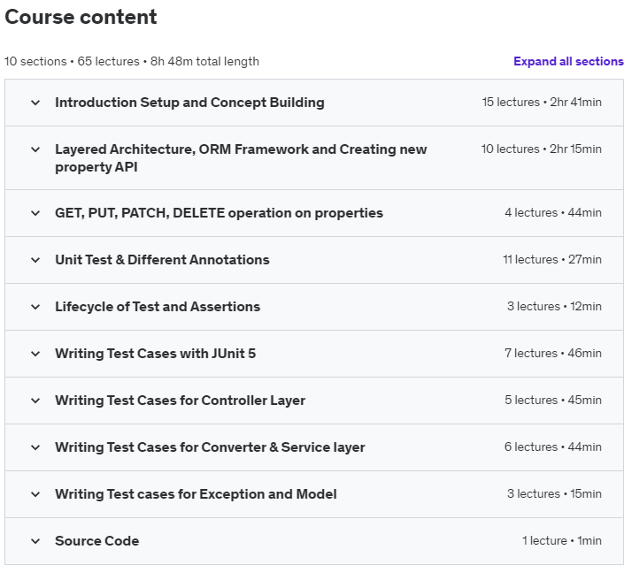Select title Lifecycle of Test and Assertions
Image resolution: width=624 pixels, height=565 pixels.
pos(158,307)
